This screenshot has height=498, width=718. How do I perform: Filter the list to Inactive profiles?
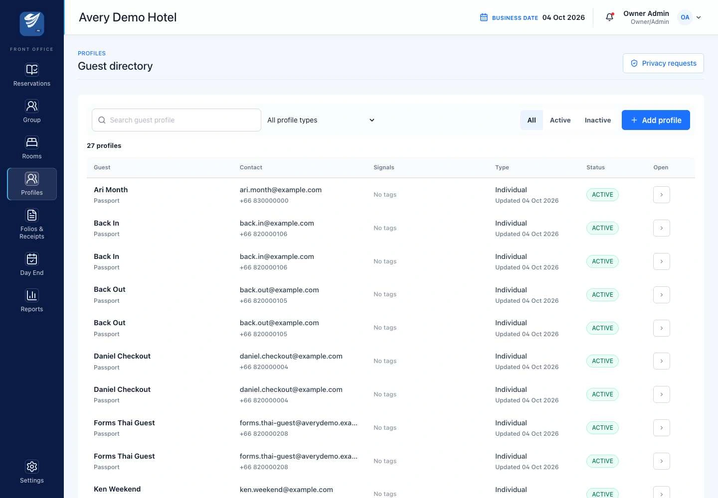(x=598, y=120)
